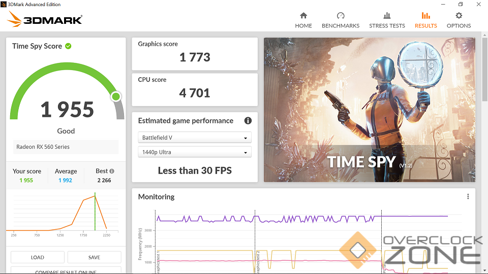
Task: Click the Average score 1 992
Action: (66, 180)
